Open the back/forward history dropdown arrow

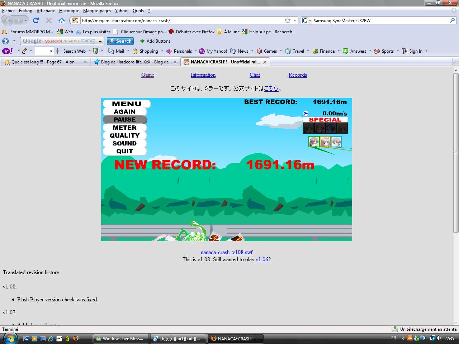pos(26,20)
